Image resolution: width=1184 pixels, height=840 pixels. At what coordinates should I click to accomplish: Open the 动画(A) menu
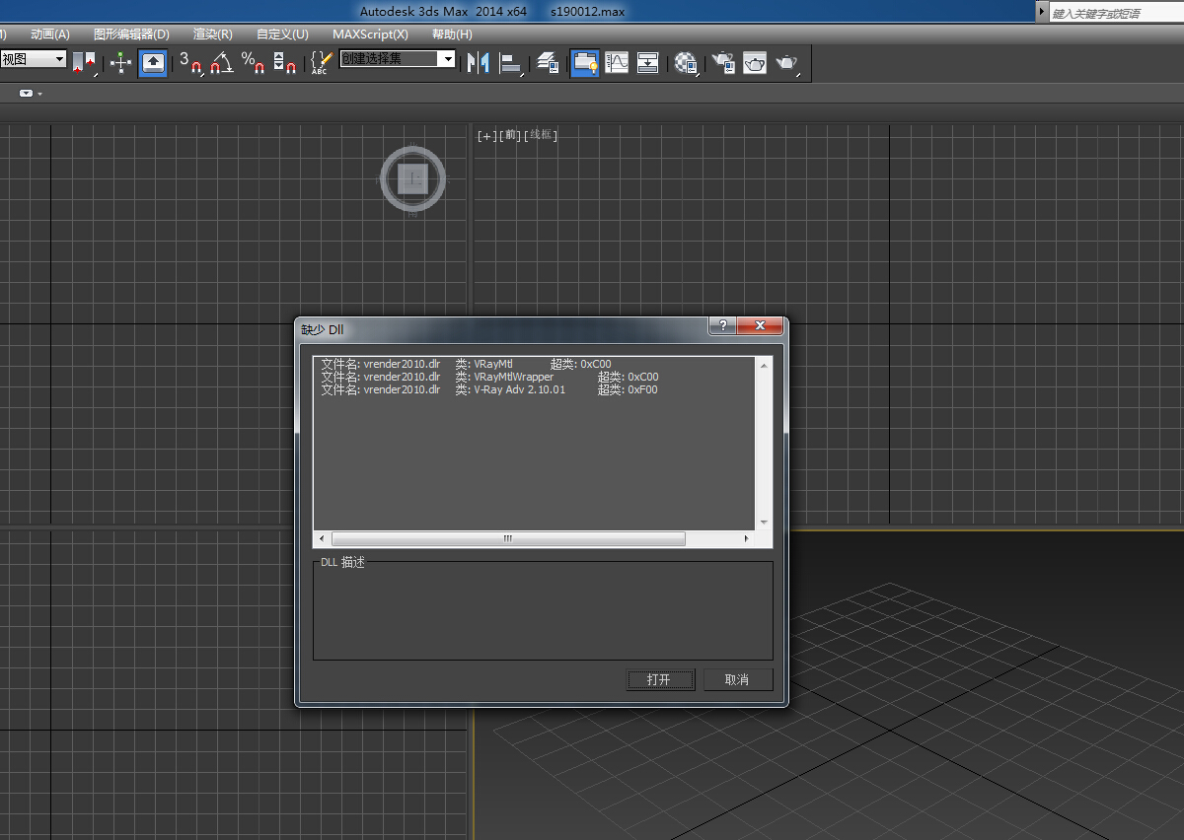(50, 34)
